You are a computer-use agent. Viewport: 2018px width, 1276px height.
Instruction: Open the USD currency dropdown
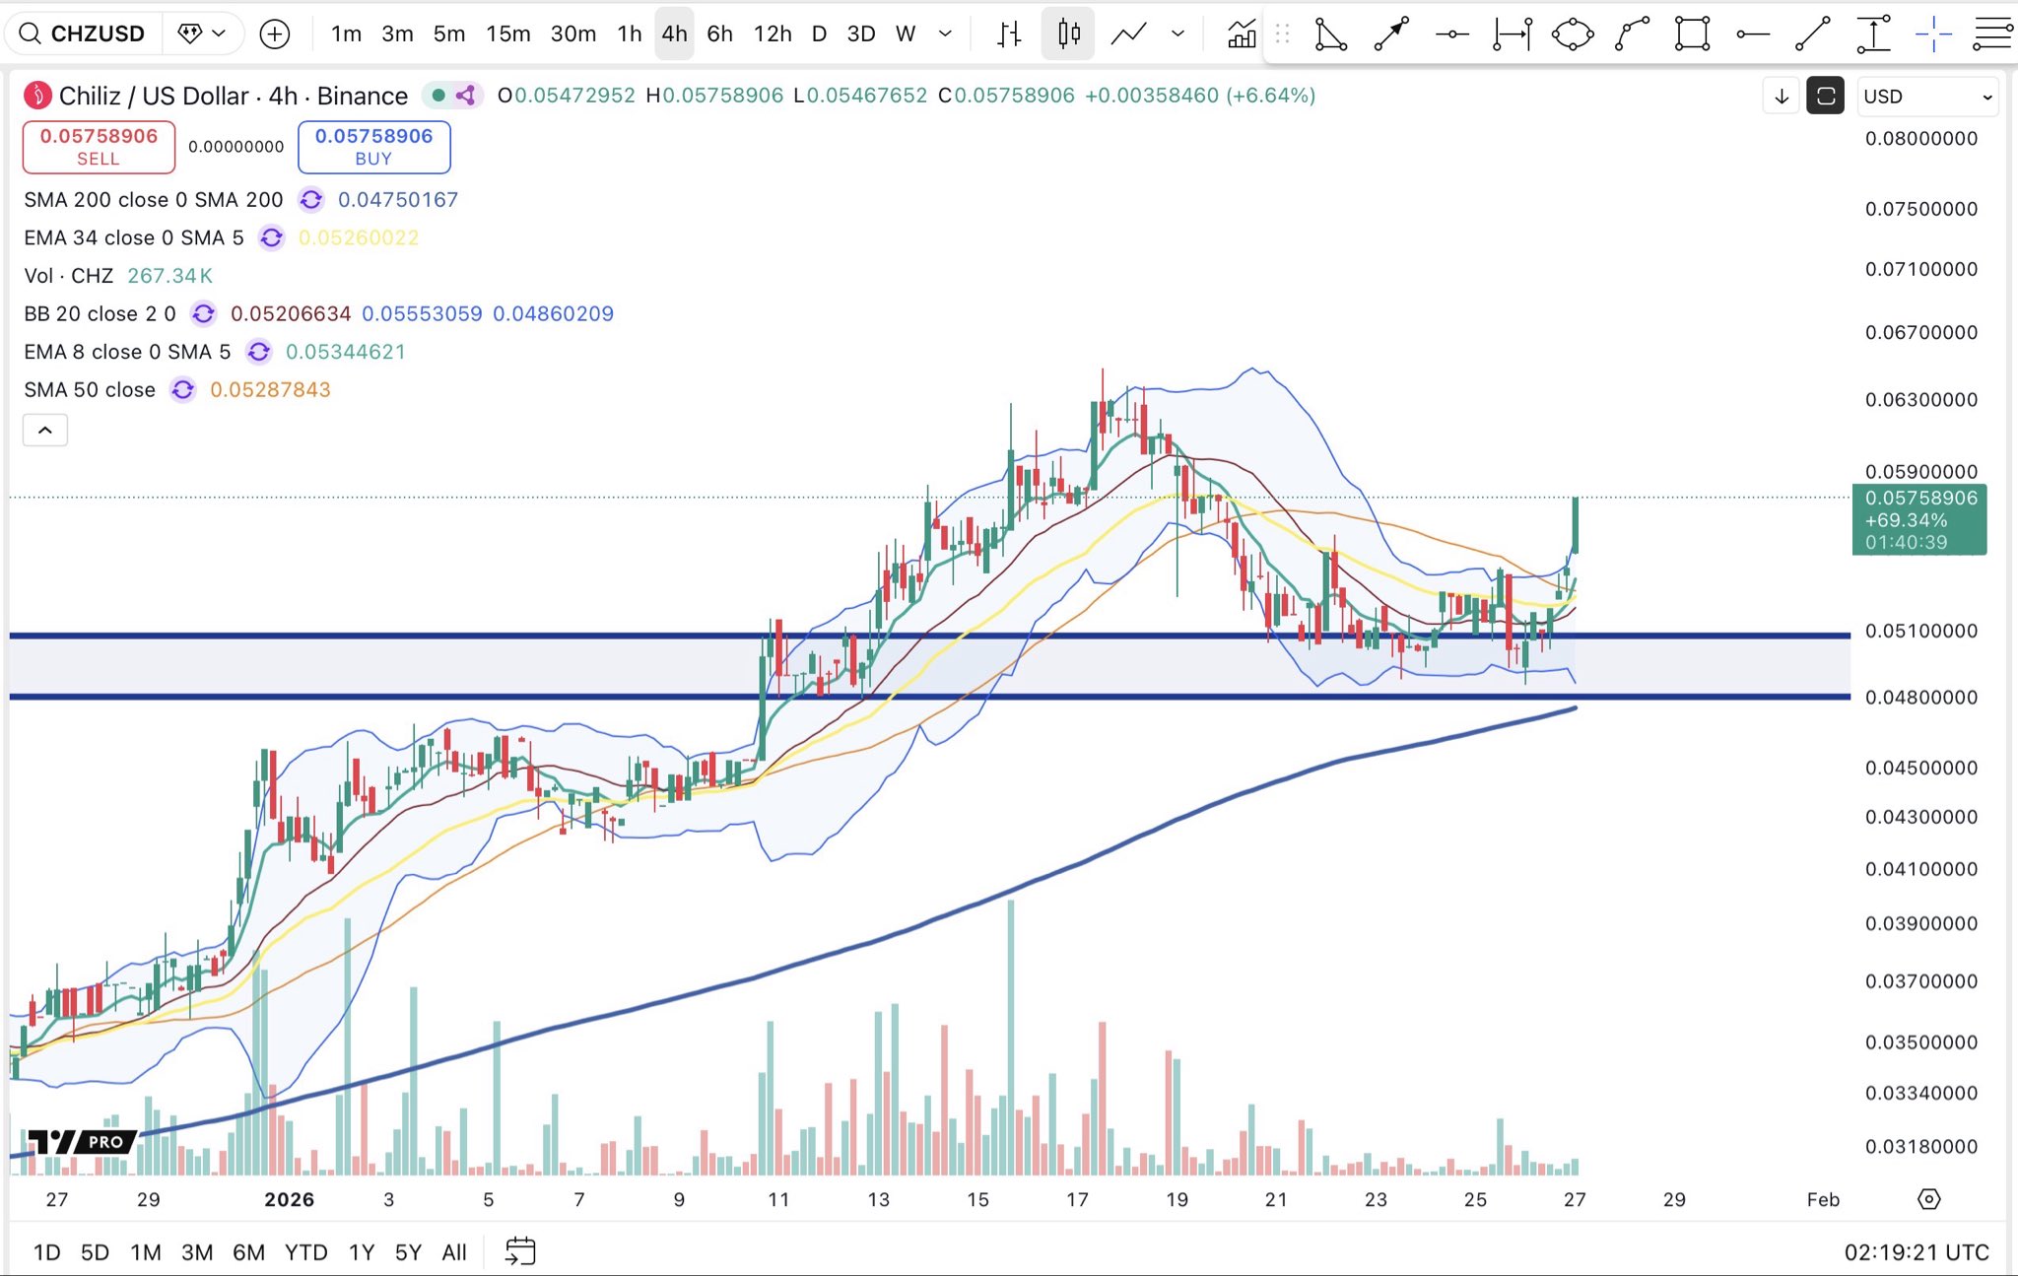click(1927, 97)
